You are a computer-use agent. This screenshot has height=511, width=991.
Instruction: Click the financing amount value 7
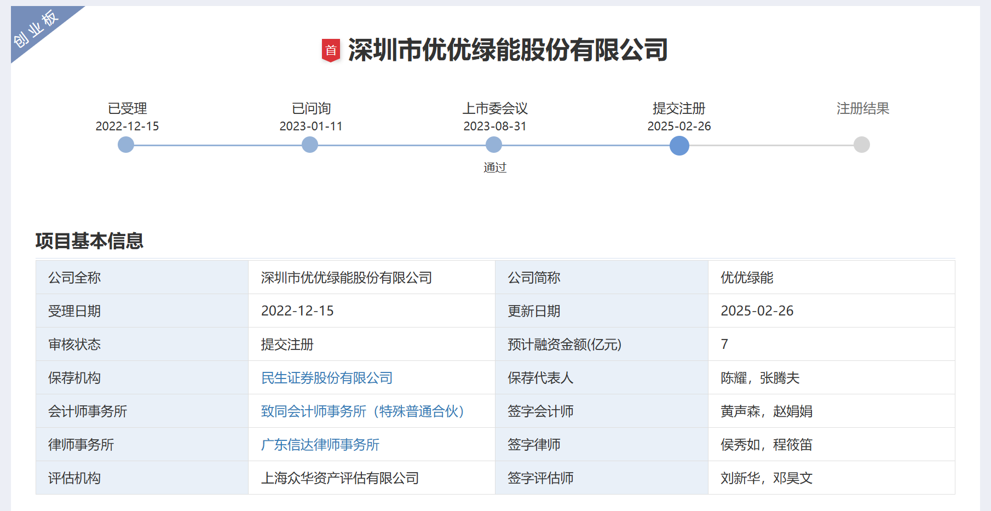tap(832, 345)
